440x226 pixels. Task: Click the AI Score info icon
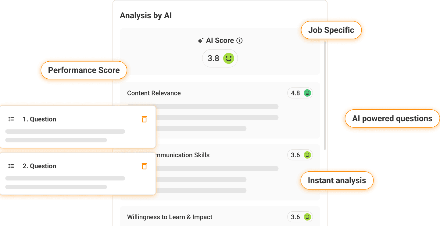coord(240,40)
